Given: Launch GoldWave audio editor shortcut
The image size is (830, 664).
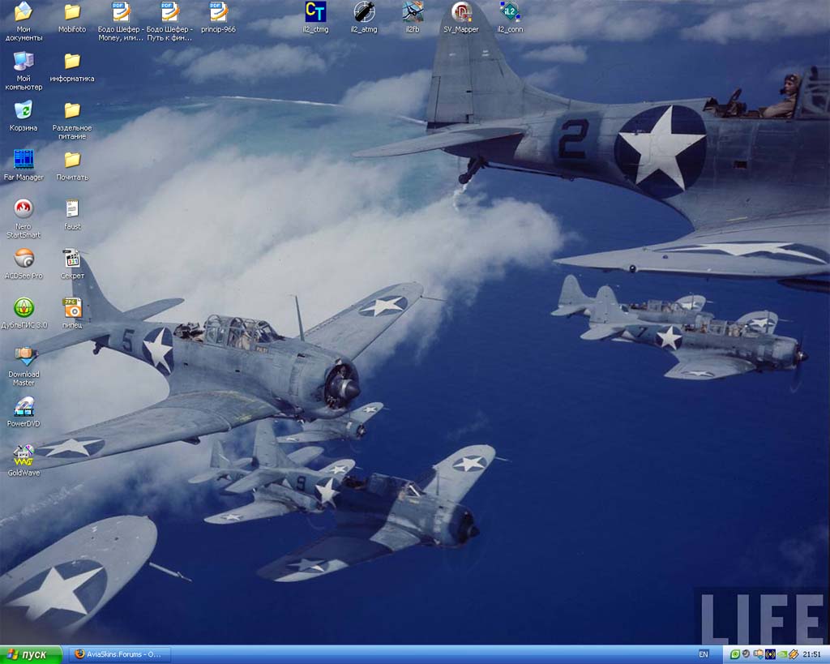Looking at the screenshot, I should click(x=24, y=456).
